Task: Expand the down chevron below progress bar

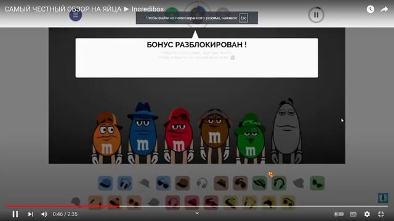Action: [x=197, y=213]
